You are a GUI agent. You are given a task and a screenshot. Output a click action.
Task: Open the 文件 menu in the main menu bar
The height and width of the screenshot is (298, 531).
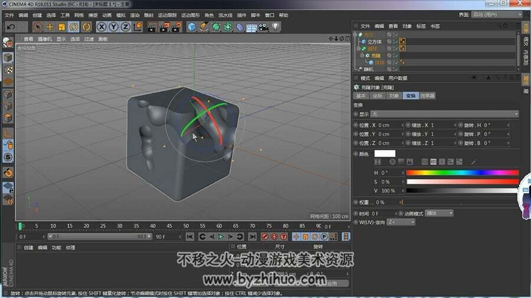[9, 15]
